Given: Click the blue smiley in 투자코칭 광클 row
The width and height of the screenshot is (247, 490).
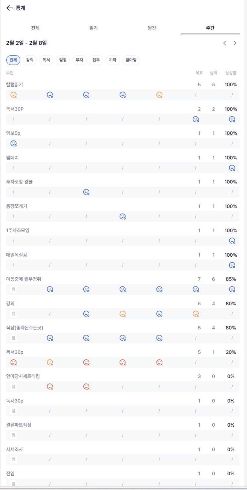Looking at the screenshot, I should pos(86,192).
